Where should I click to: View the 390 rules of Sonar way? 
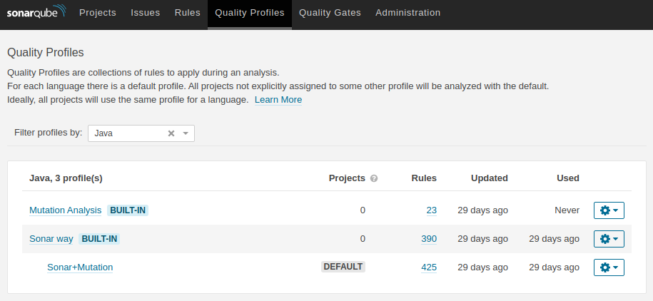click(x=429, y=239)
